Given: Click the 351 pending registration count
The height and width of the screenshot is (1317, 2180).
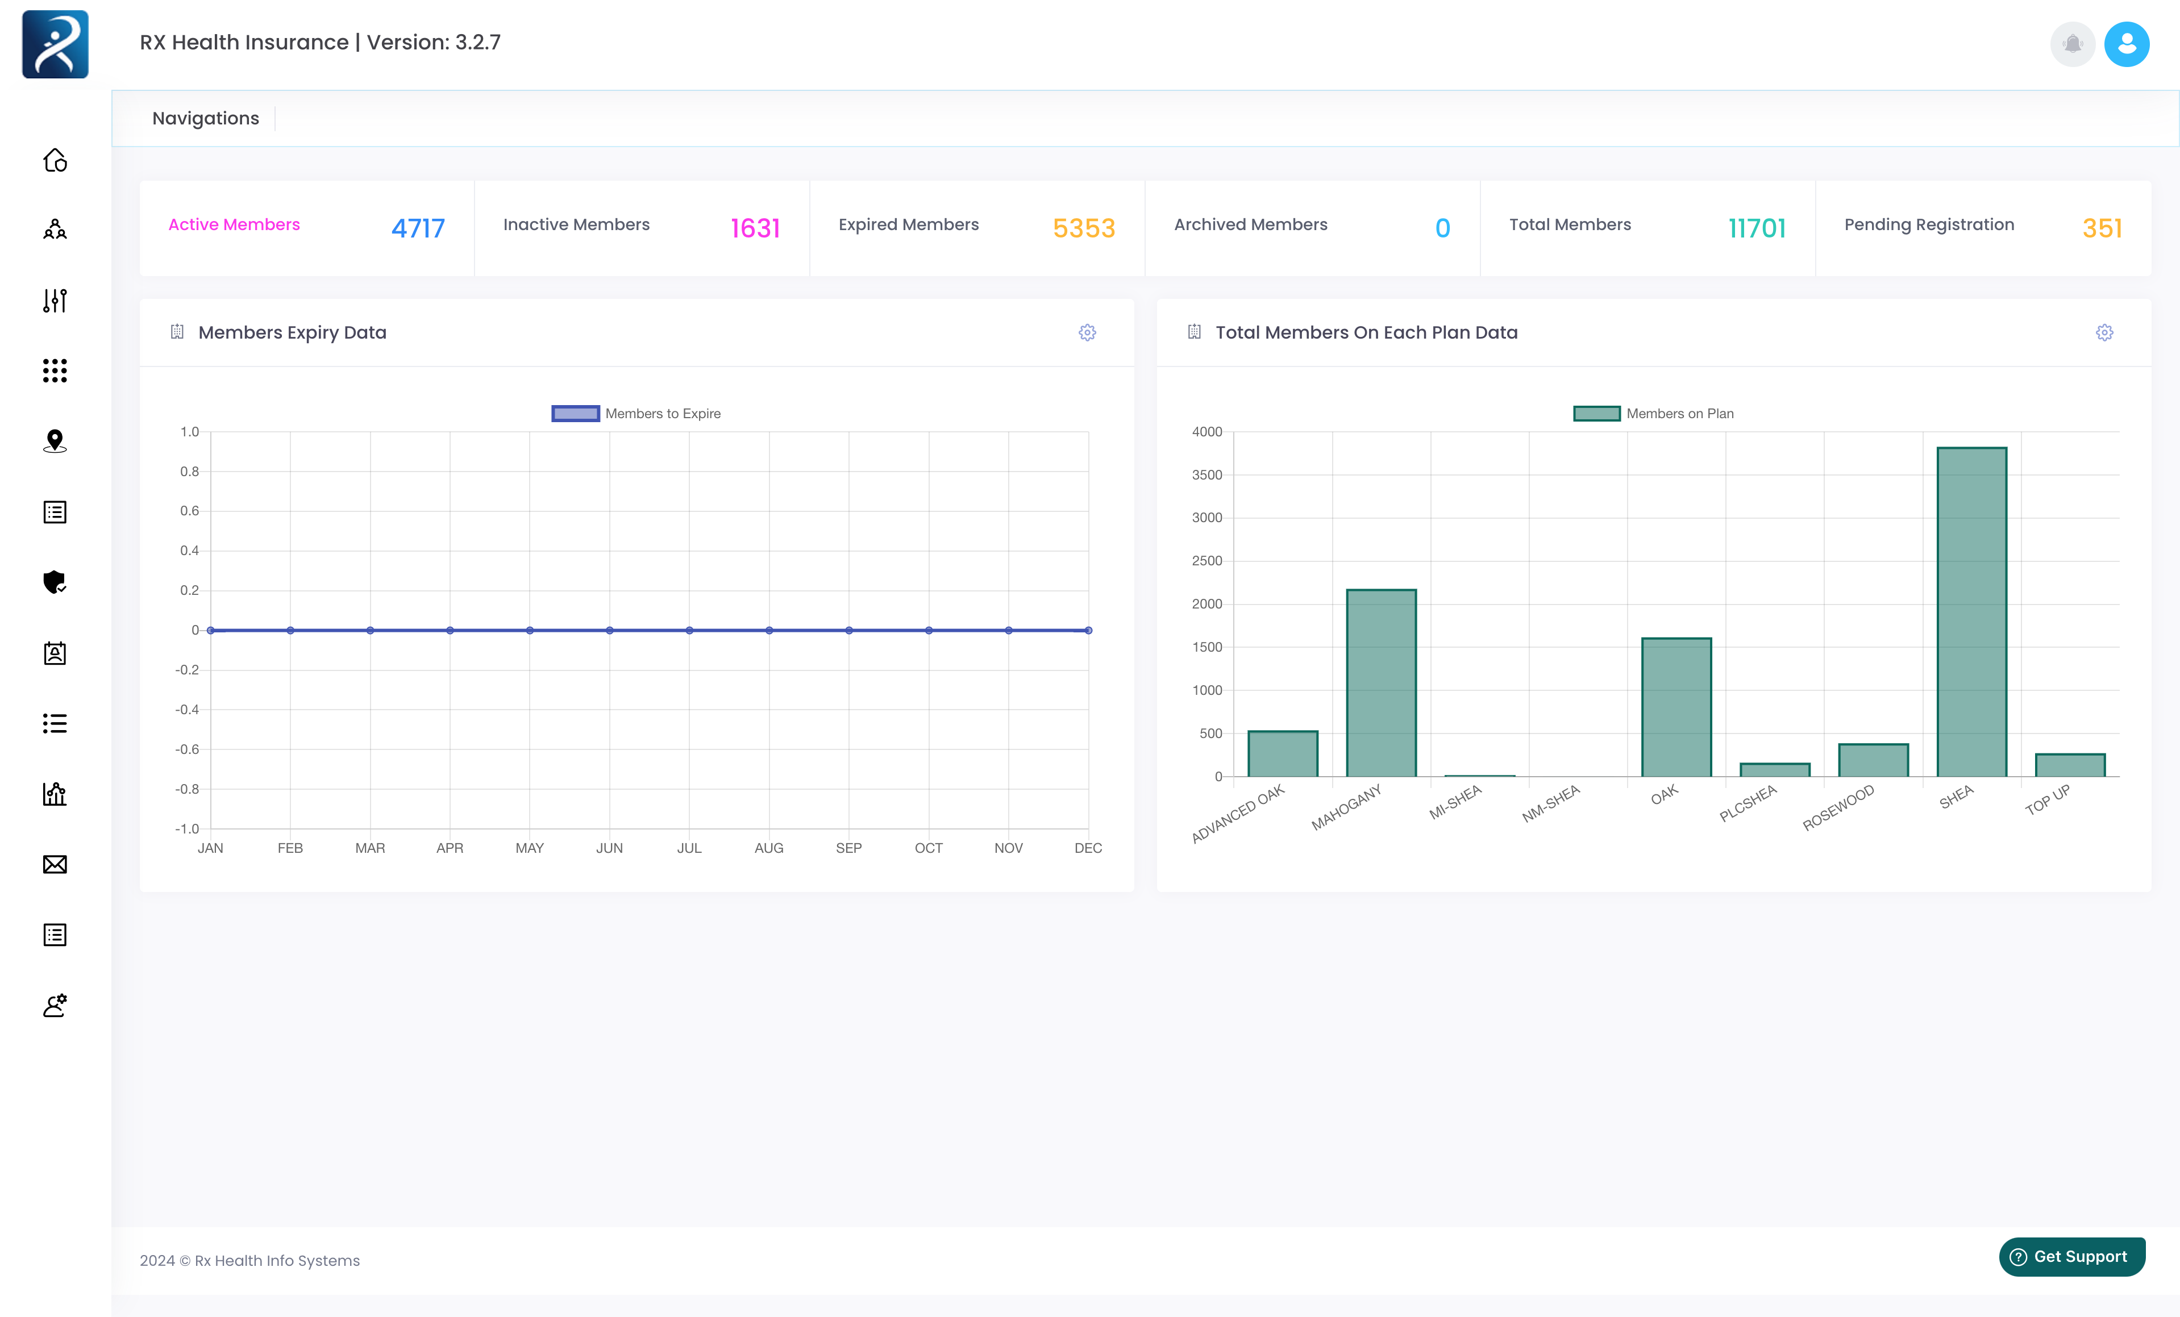Looking at the screenshot, I should (x=2102, y=228).
